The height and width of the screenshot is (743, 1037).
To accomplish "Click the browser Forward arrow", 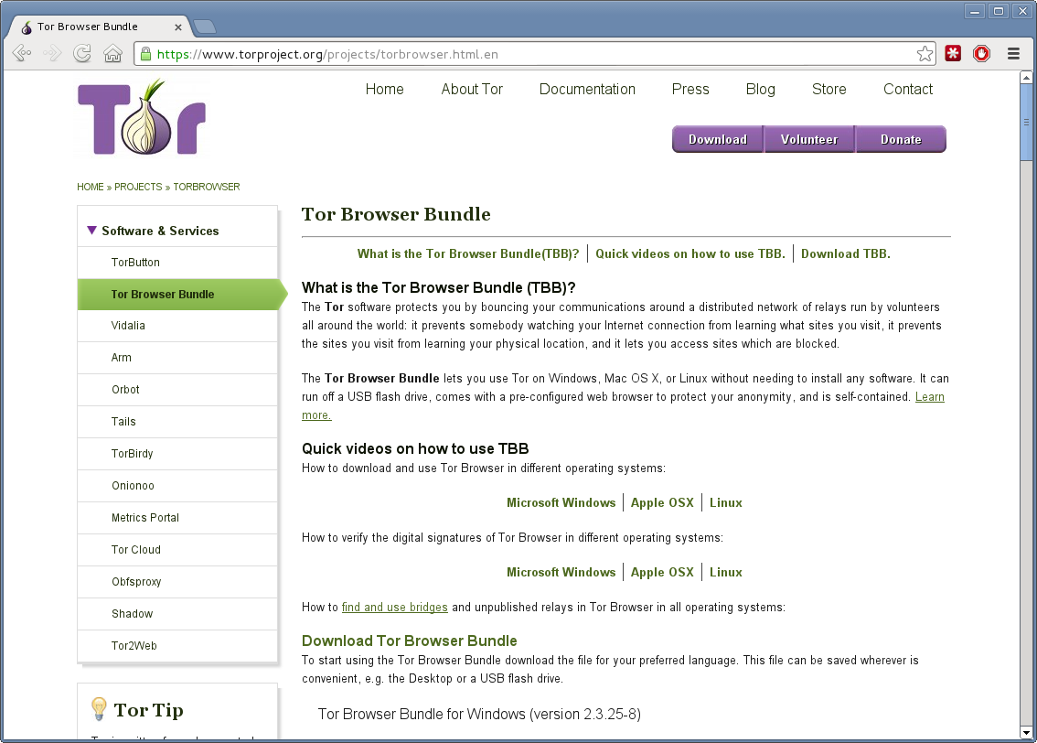I will point(52,54).
